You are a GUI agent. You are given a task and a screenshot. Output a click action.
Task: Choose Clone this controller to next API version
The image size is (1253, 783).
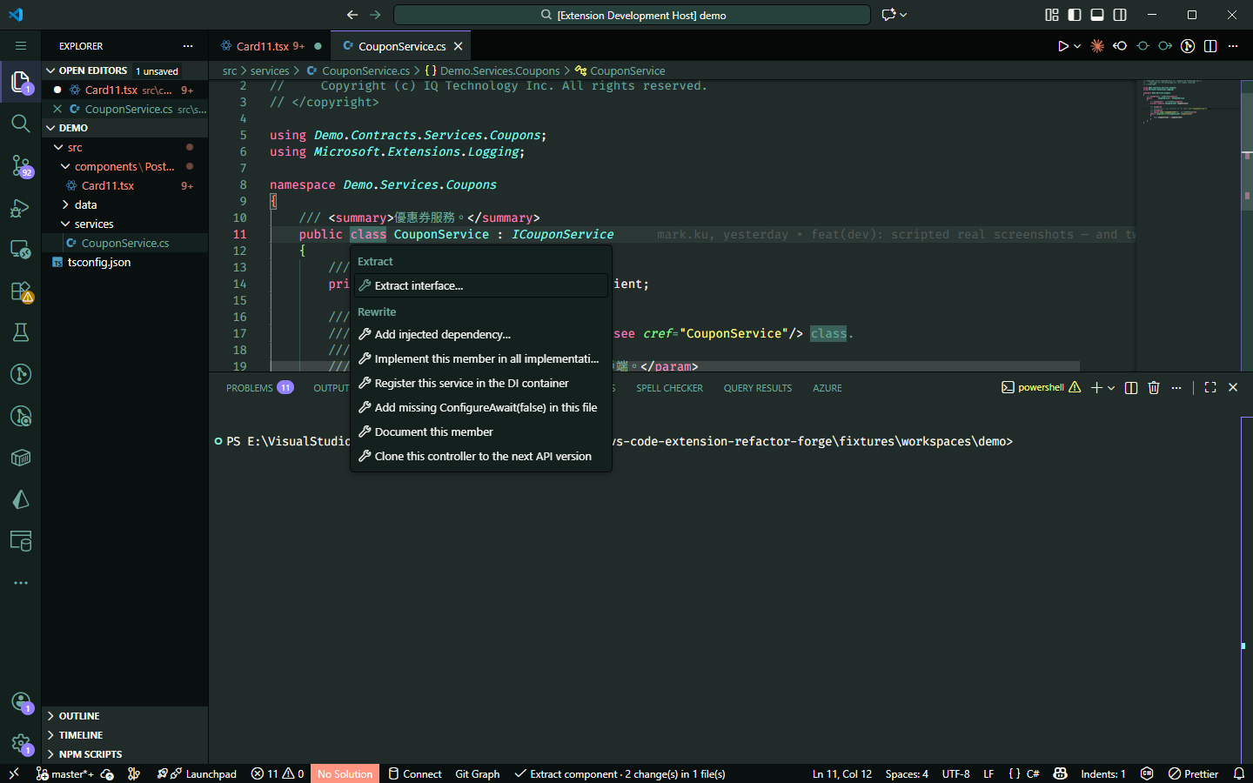click(481, 456)
